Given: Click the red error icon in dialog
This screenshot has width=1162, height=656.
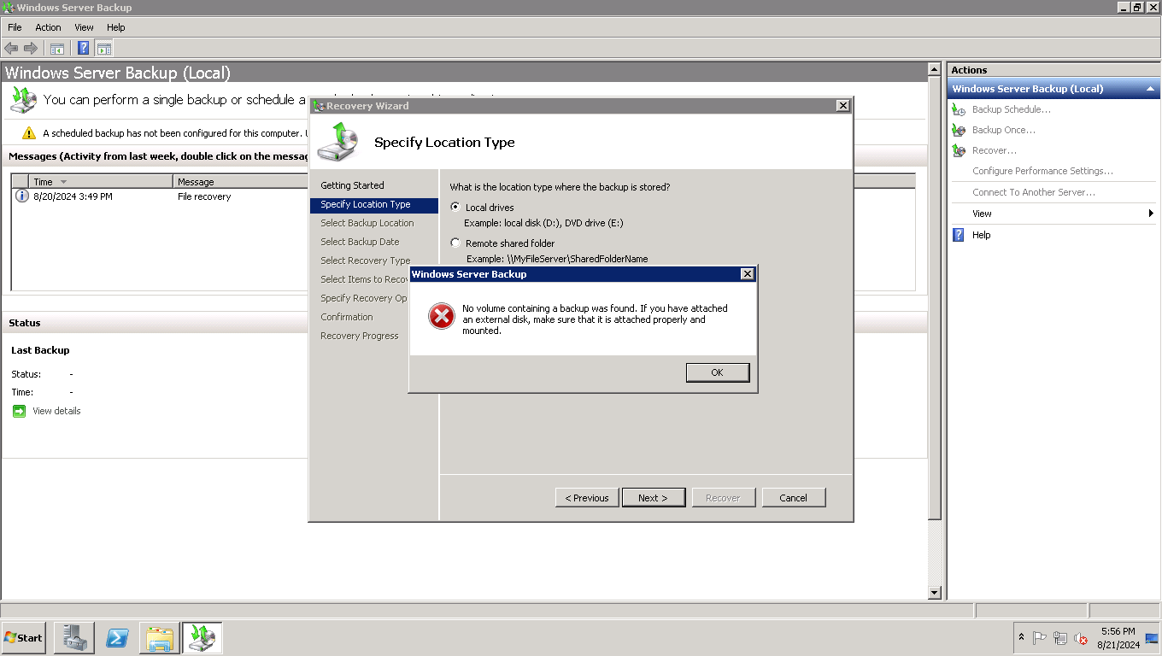Looking at the screenshot, I should [x=441, y=317].
